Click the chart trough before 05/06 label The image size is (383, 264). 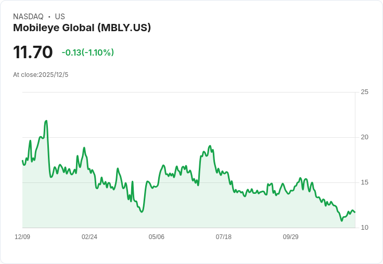tap(142, 212)
